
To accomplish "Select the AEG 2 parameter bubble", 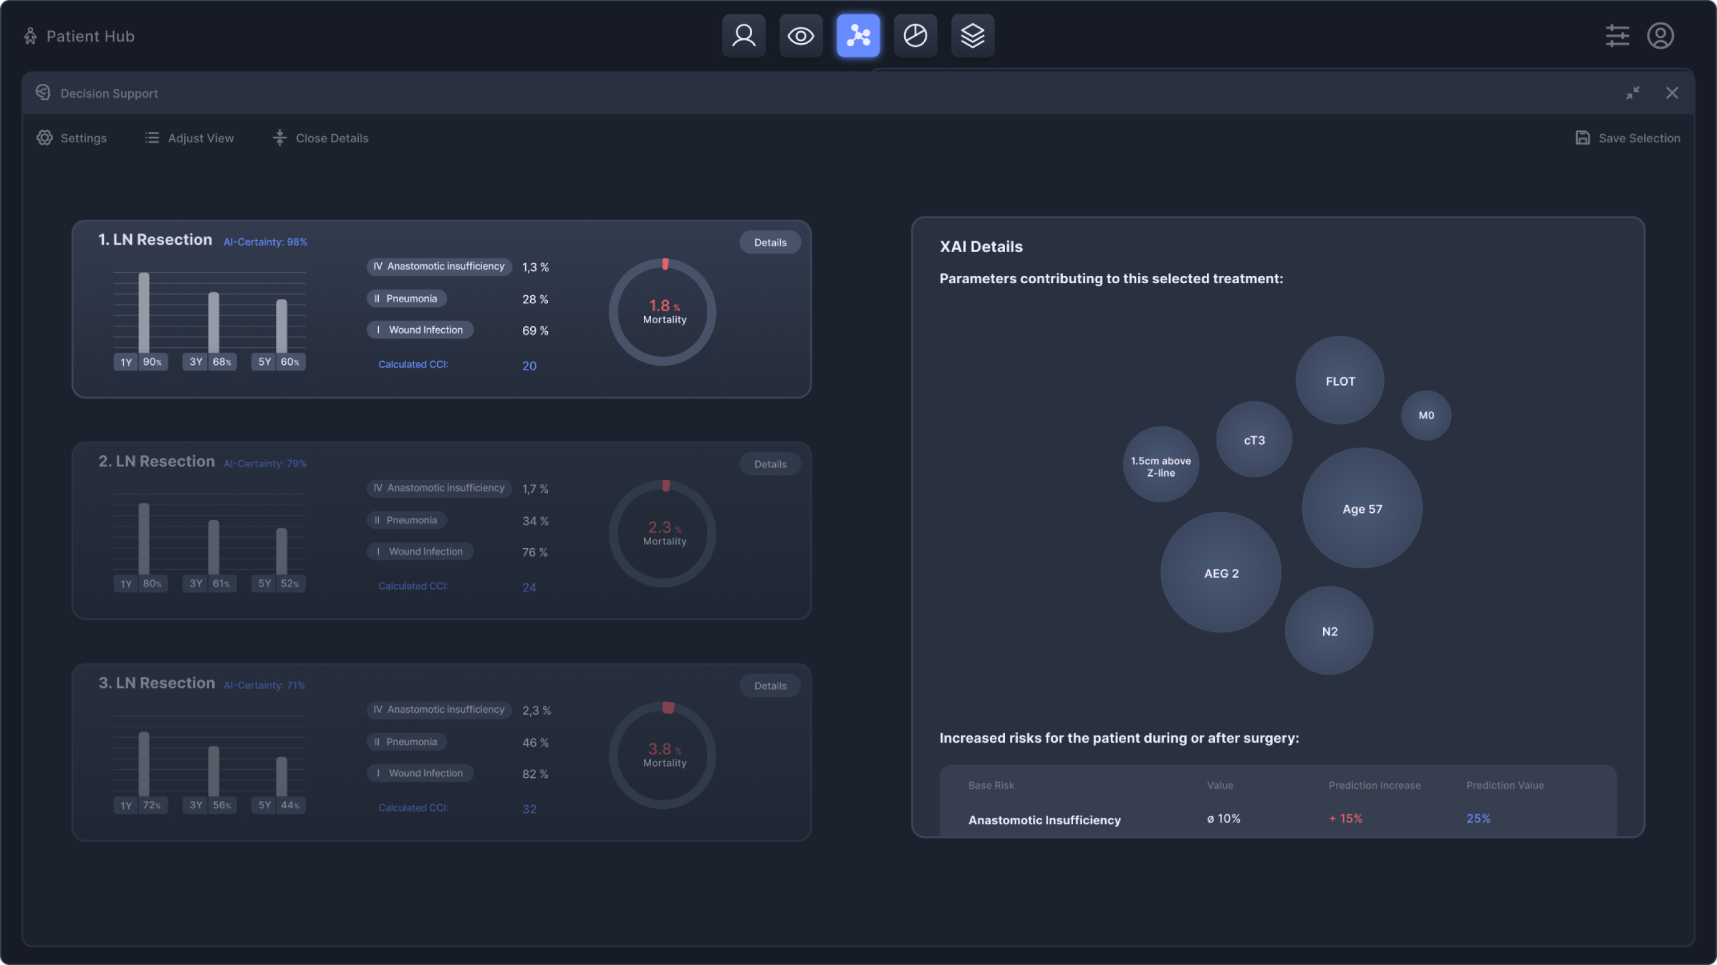I will click(x=1220, y=572).
